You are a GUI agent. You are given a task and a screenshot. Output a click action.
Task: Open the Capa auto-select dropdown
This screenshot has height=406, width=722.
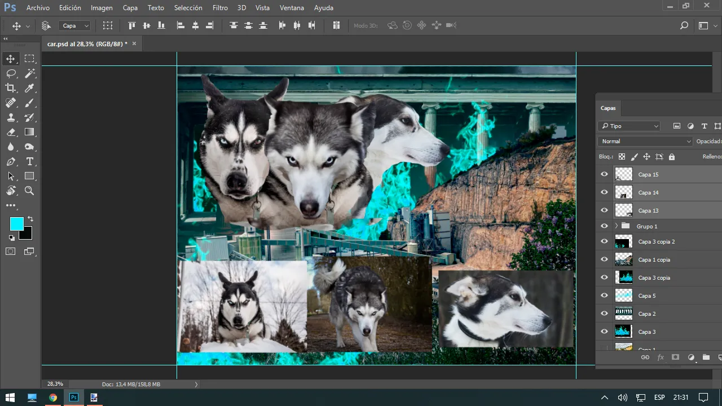point(74,25)
